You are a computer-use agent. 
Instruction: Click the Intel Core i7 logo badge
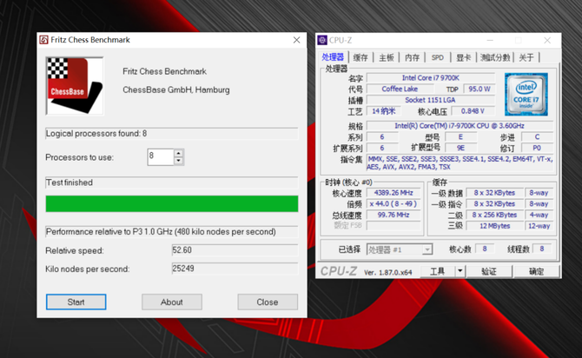[x=526, y=95]
